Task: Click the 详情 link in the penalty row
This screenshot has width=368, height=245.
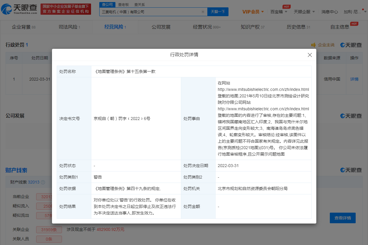Action: tap(354, 79)
